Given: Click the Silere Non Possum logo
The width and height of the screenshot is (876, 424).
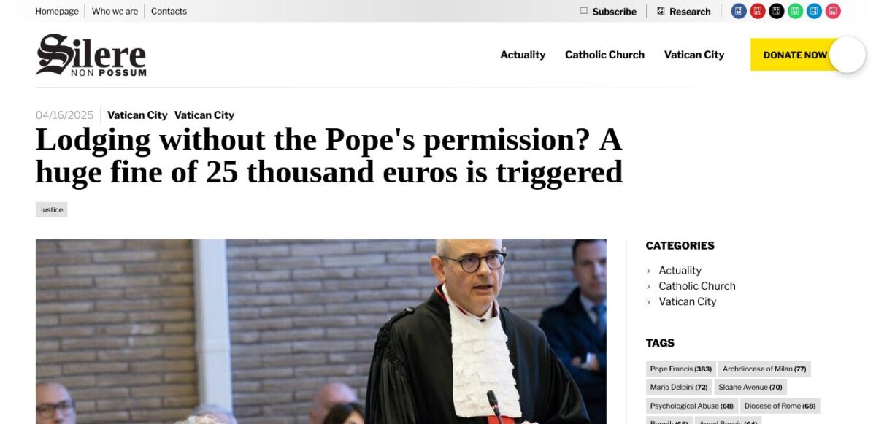Looking at the screenshot, I should pos(91,55).
